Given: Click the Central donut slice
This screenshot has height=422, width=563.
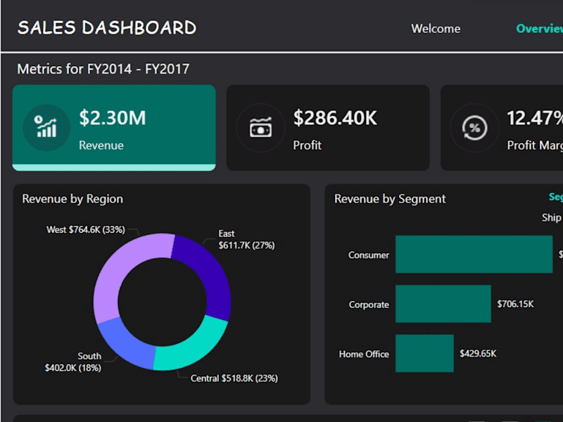Looking at the screenshot, I should tap(194, 348).
